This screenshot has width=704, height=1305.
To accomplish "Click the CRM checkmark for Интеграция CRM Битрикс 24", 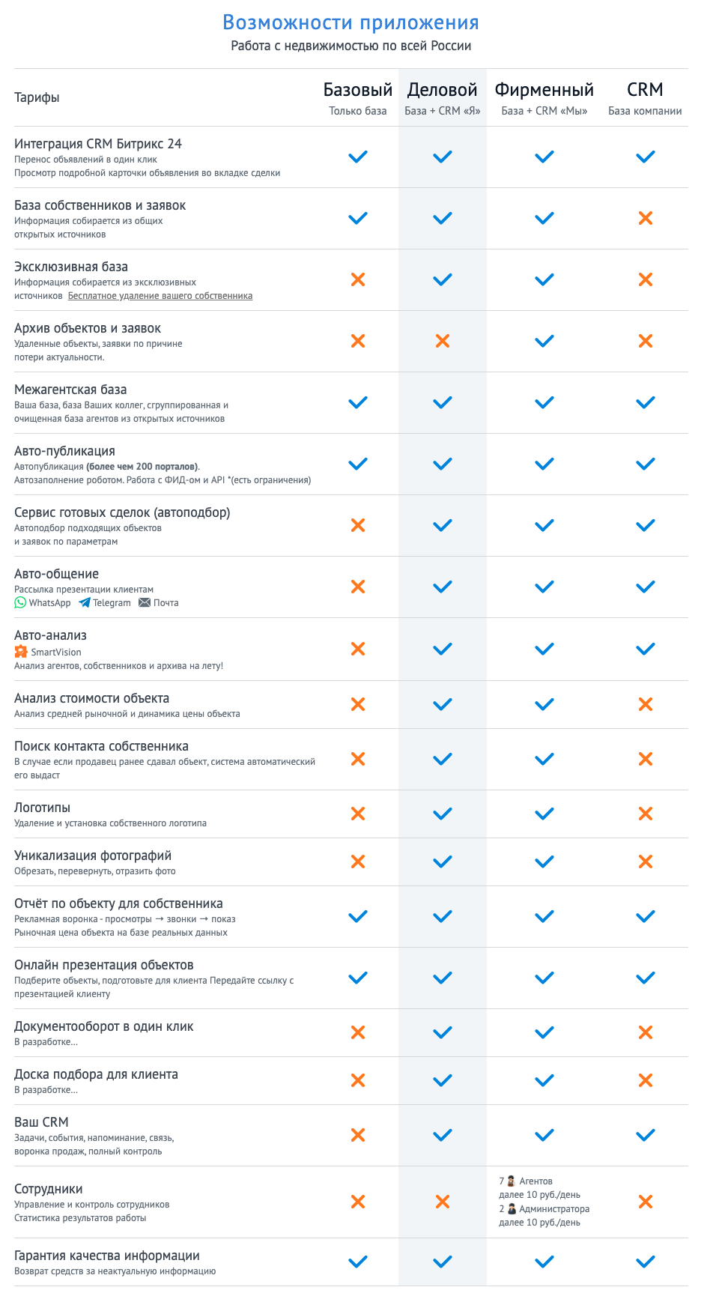I will (x=646, y=157).
